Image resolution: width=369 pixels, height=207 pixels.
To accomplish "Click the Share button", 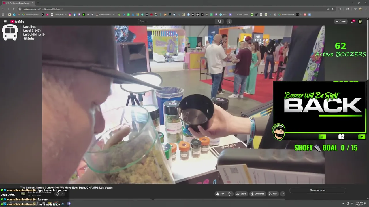I will [x=241, y=194].
